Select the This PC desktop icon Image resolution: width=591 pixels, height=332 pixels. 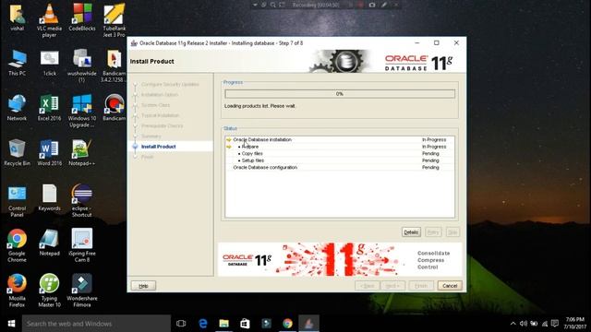click(x=17, y=63)
